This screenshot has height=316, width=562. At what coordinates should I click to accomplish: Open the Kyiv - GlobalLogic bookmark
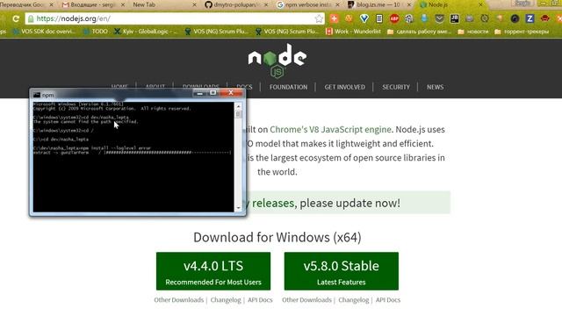(146, 32)
